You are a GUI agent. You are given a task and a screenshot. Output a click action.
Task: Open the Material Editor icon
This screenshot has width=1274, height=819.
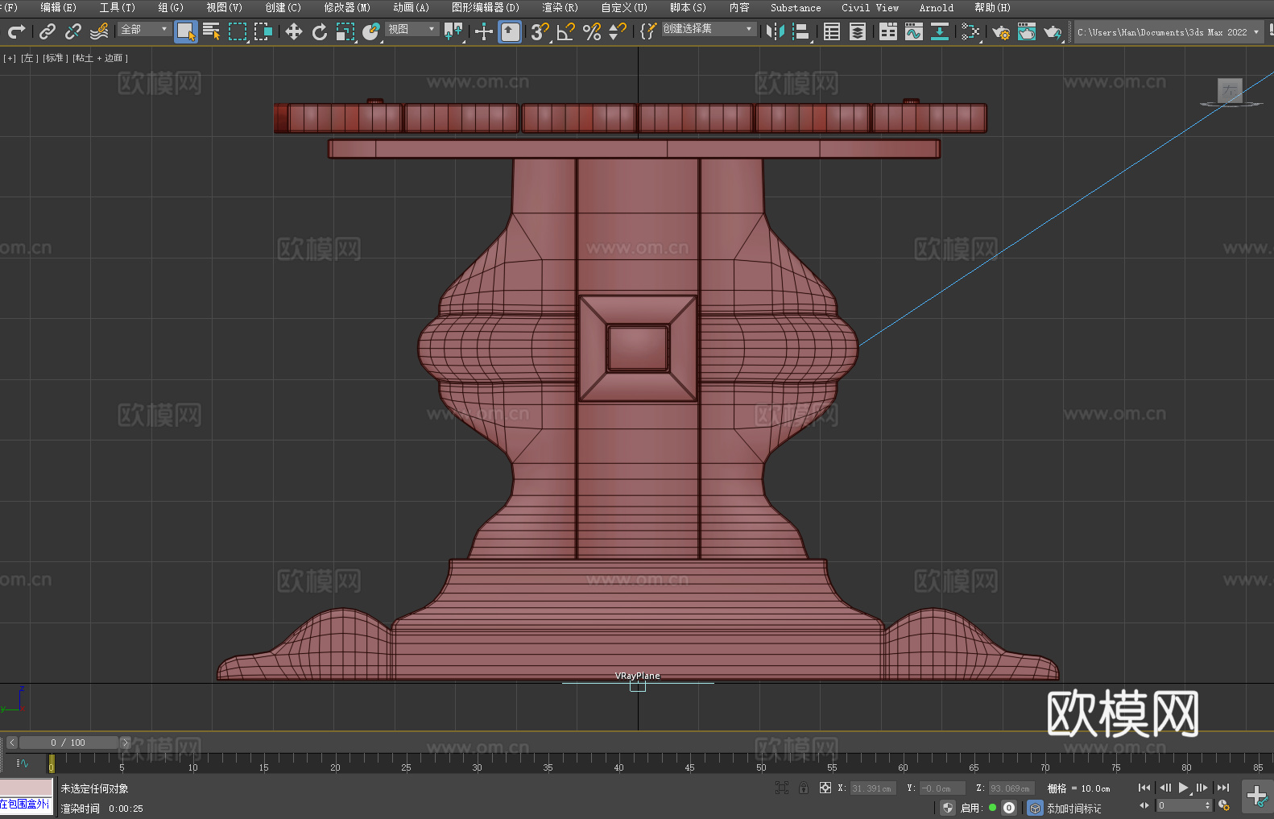coord(970,31)
